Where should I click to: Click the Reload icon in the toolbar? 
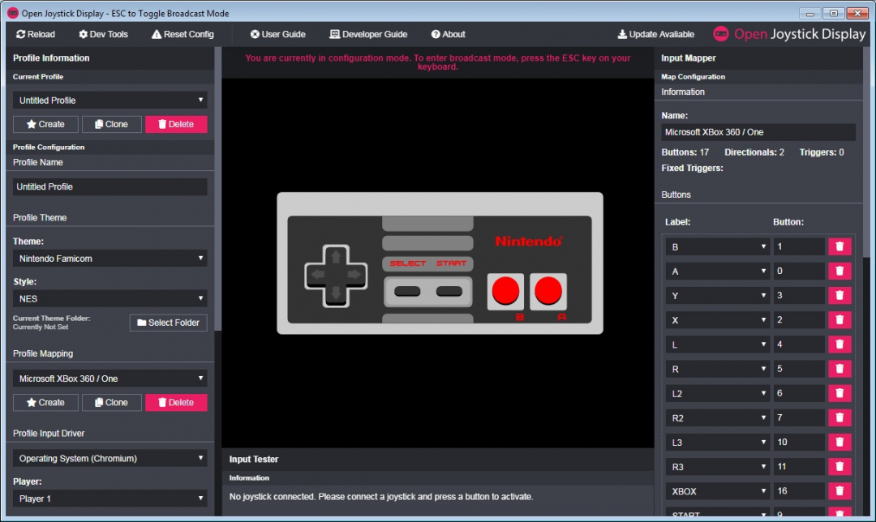pyautogui.click(x=19, y=34)
